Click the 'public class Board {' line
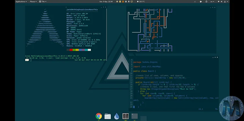 [x=145, y=71]
